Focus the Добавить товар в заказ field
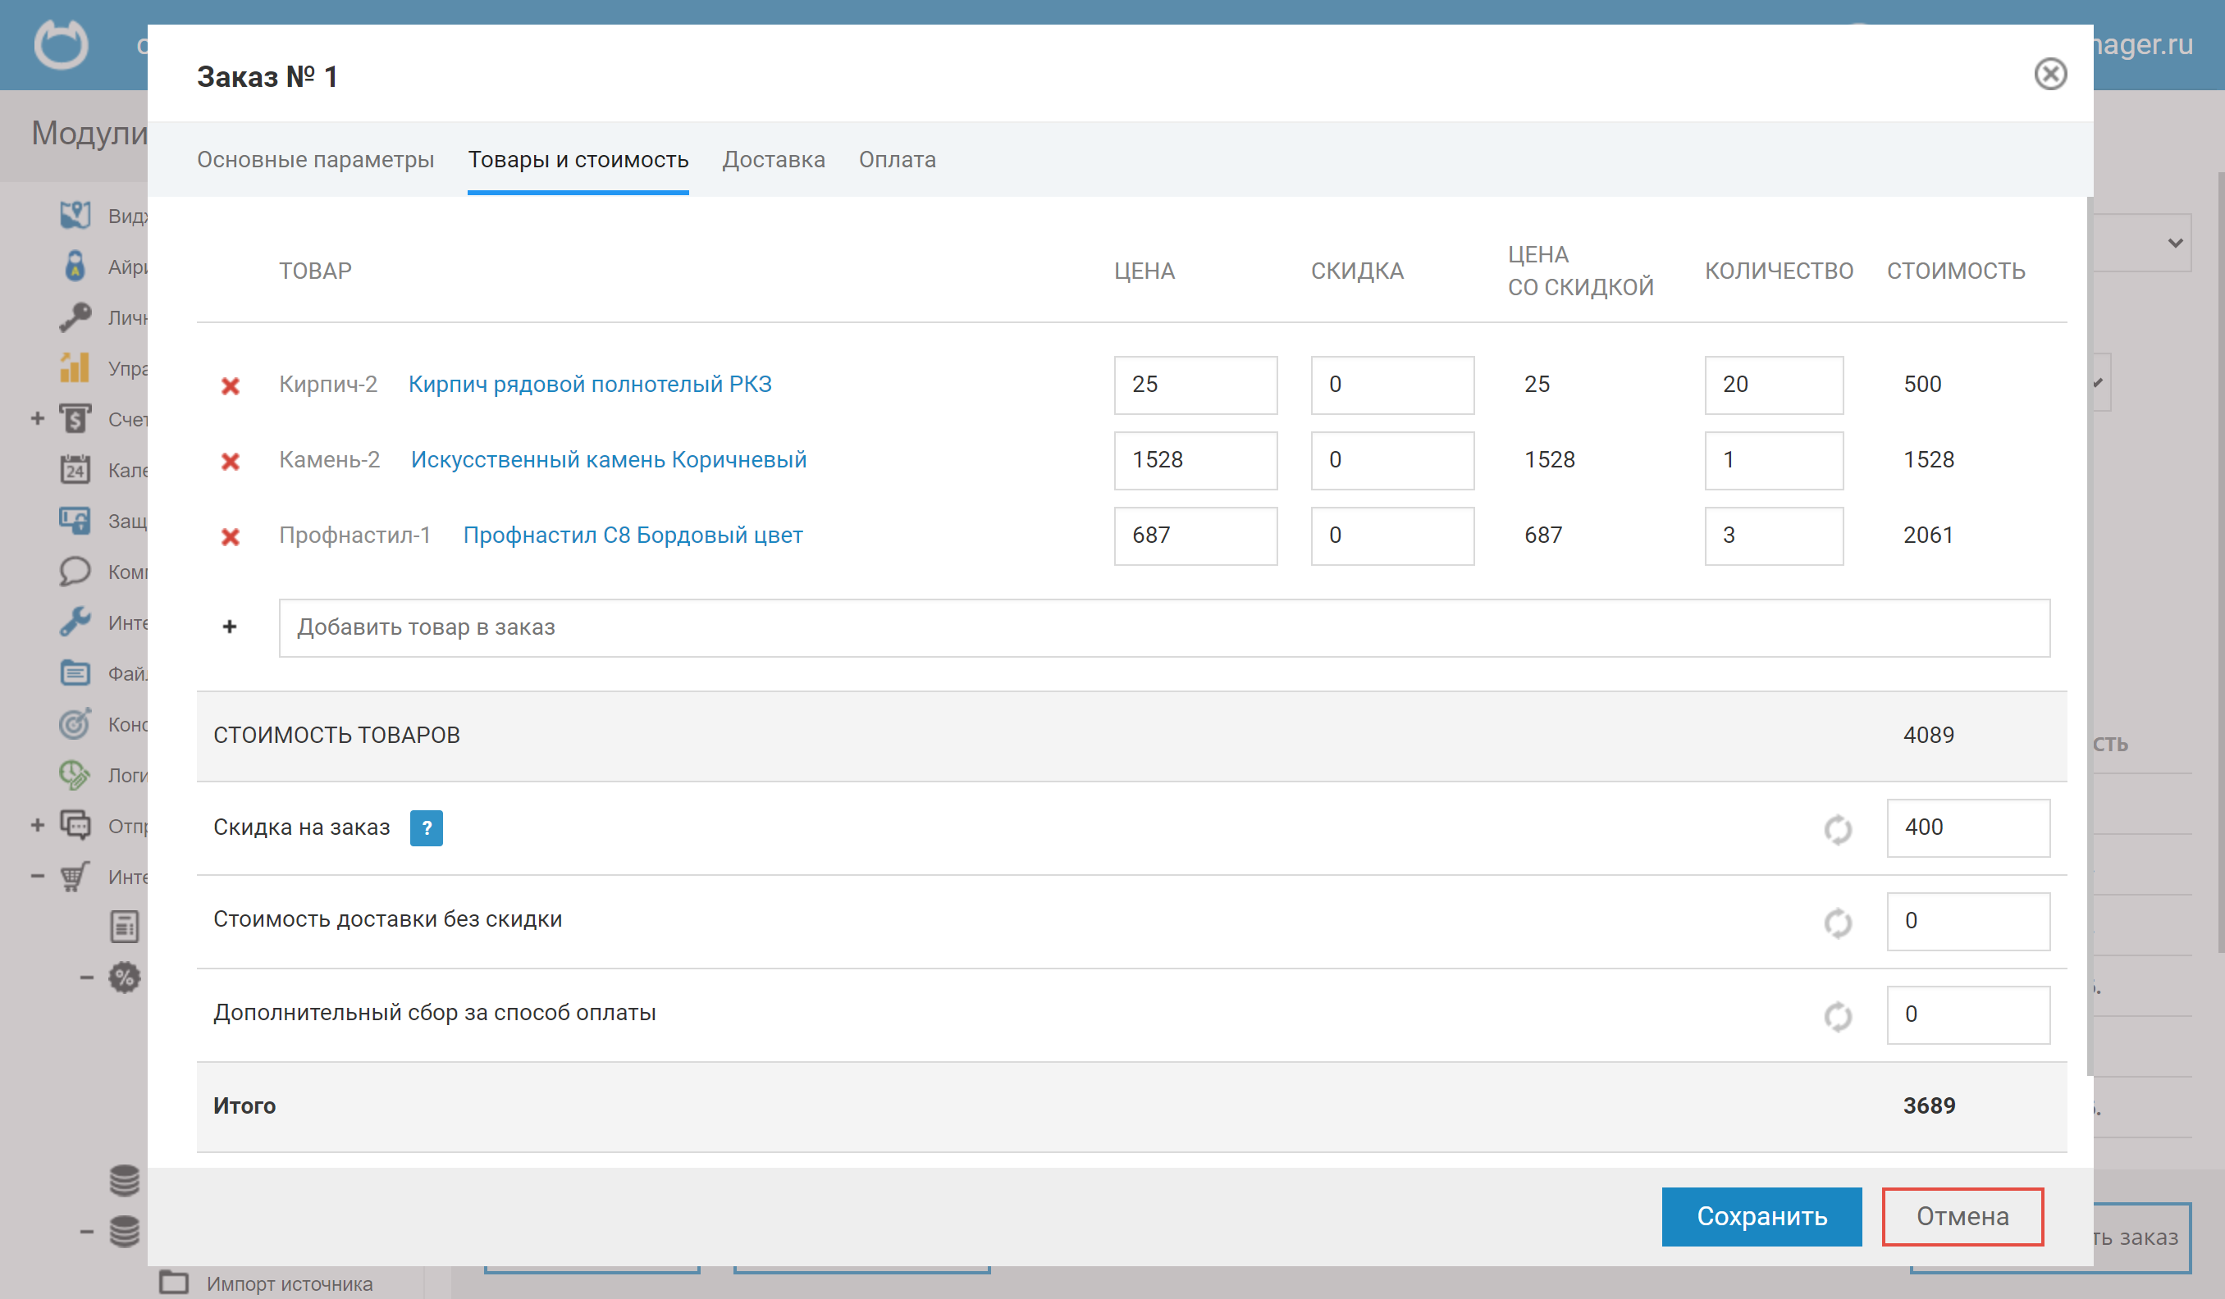The height and width of the screenshot is (1299, 2225). [x=1164, y=628]
